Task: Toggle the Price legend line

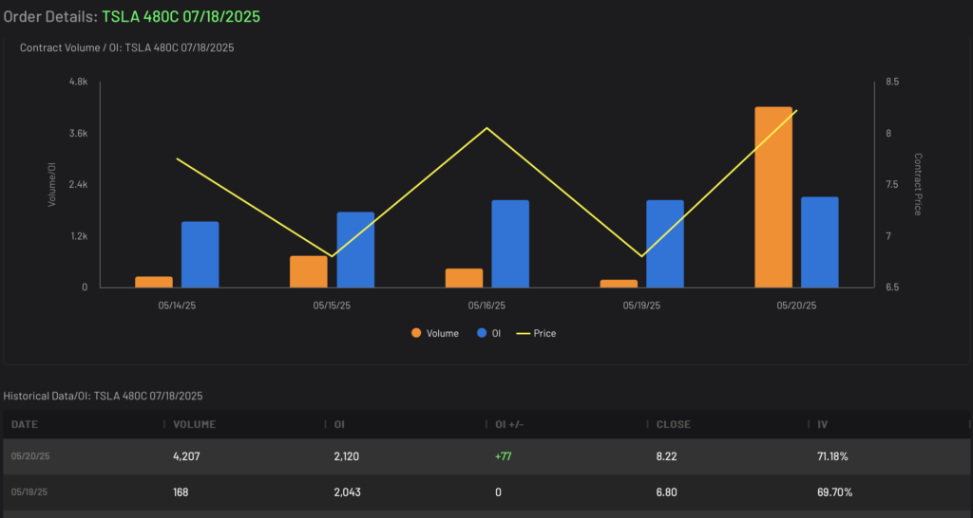Action: coord(536,333)
